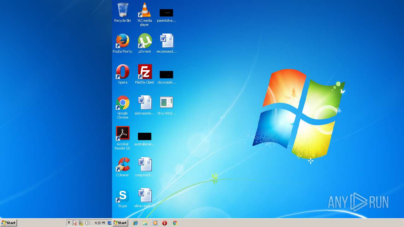Image resolution: width=404 pixels, height=227 pixels.
Task: Open Action Center flag tray icon
Action: tap(75, 223)
